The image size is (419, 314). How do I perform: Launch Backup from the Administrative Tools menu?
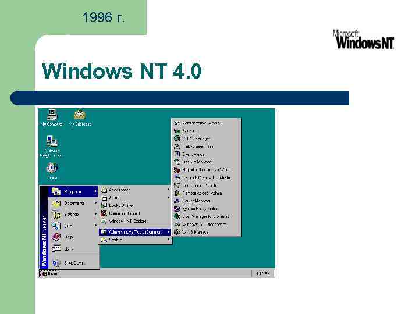(206, 131)
